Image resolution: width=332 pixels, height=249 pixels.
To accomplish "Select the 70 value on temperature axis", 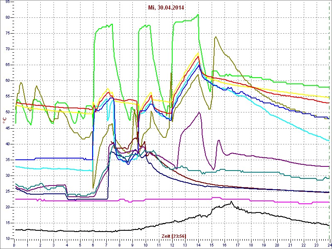I will pos(7,49).
